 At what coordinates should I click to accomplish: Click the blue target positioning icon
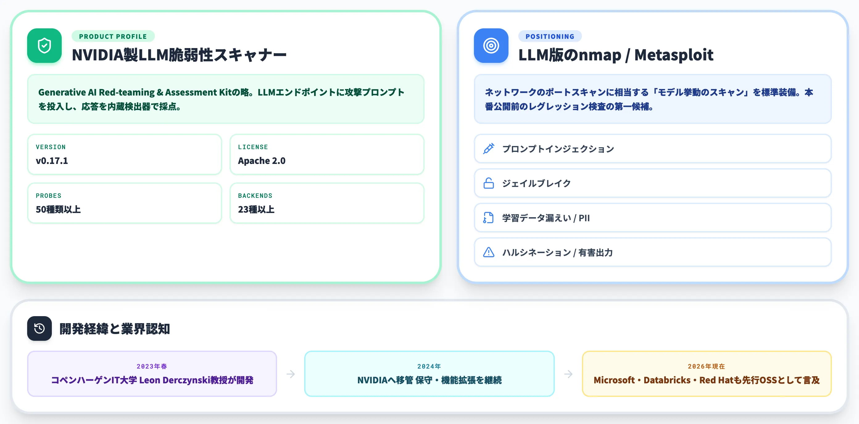(x=491, y=46)
